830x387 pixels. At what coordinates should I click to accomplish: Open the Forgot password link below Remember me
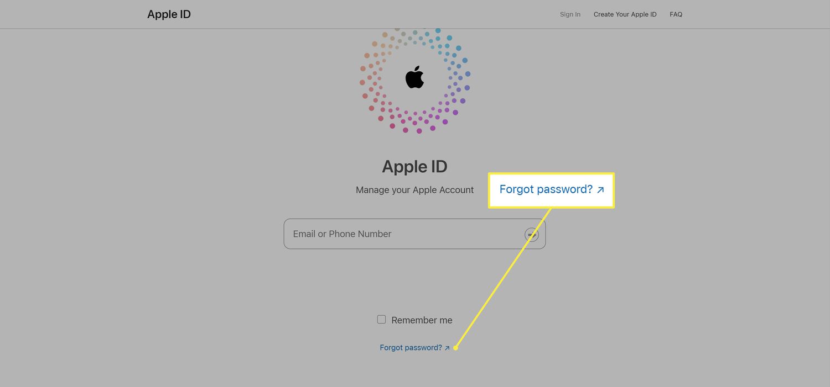[x=411, y=348]
